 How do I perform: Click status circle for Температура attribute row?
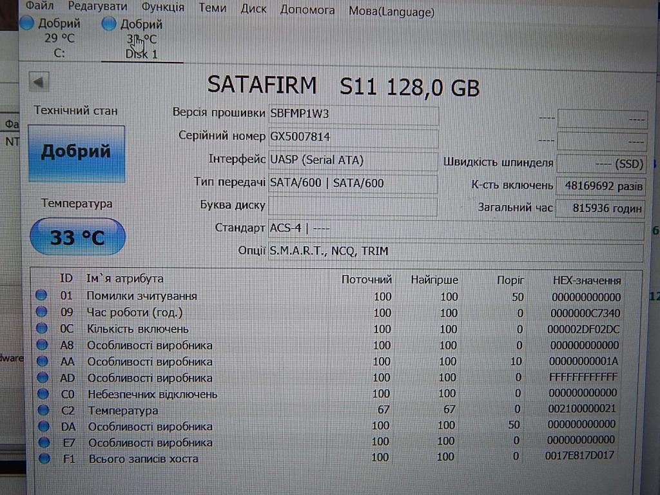pos(43,410)
